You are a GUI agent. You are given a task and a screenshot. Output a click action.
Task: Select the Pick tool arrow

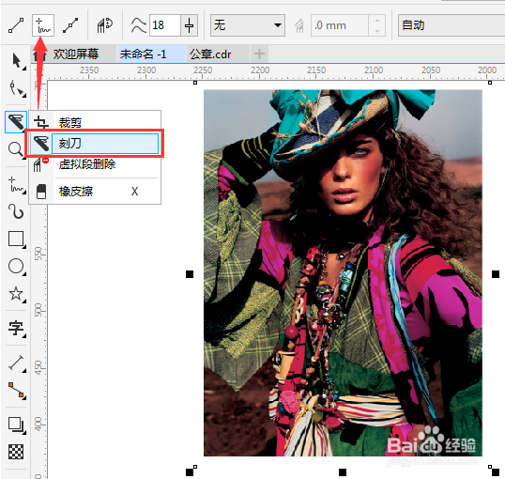(16, 61)
